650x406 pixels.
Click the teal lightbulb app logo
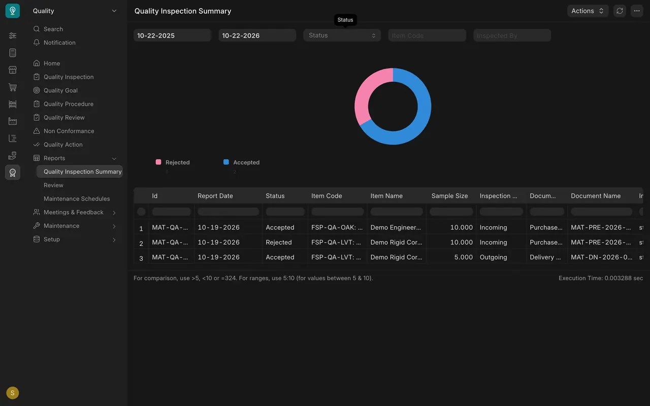[13, 11]
